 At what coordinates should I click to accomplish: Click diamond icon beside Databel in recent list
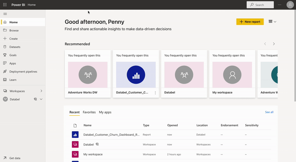[x=97, y=144]
